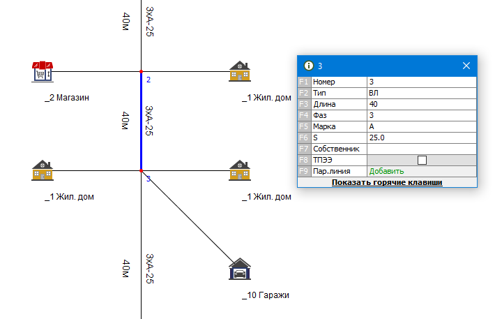Click the lower-left _1 Жил. дом label
The width and height of the screenshot is (495, 319).
[70, 197]
